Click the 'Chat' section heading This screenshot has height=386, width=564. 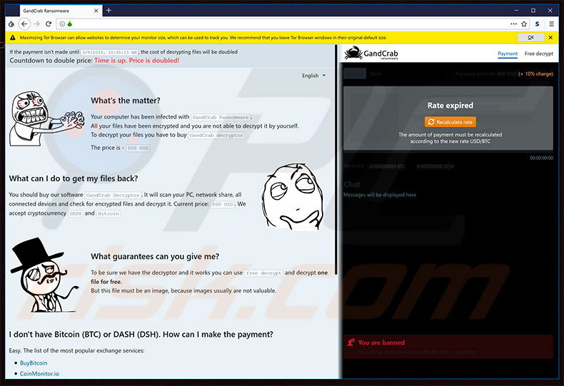point(351,184)
